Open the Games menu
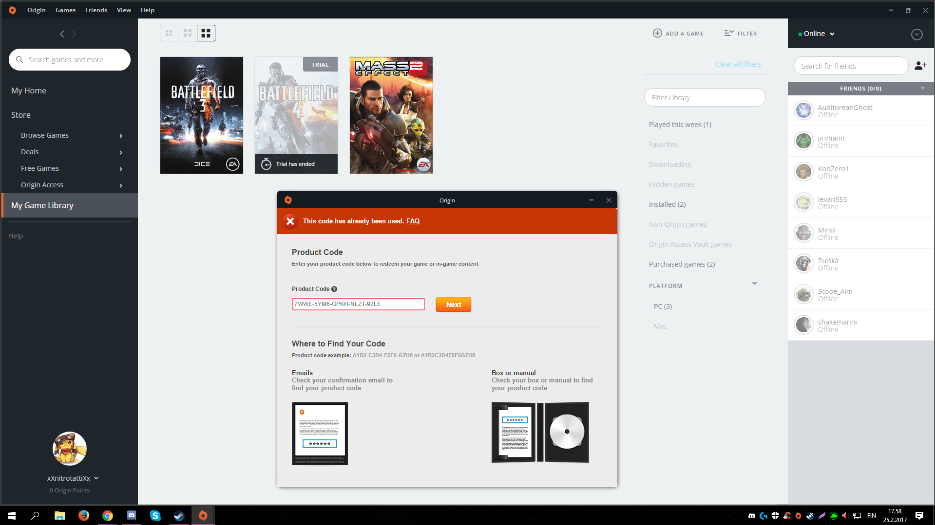The width and height of the screenshot is (935, 525). click(x=65, y=10)
